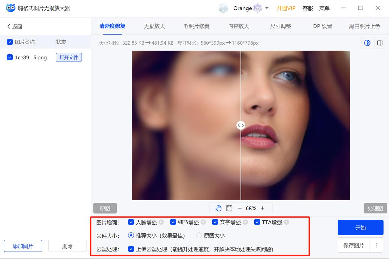389x259 pixels.
Task: Toggle the 图片名称 select-all checkbox
Action: coord(10,42)
